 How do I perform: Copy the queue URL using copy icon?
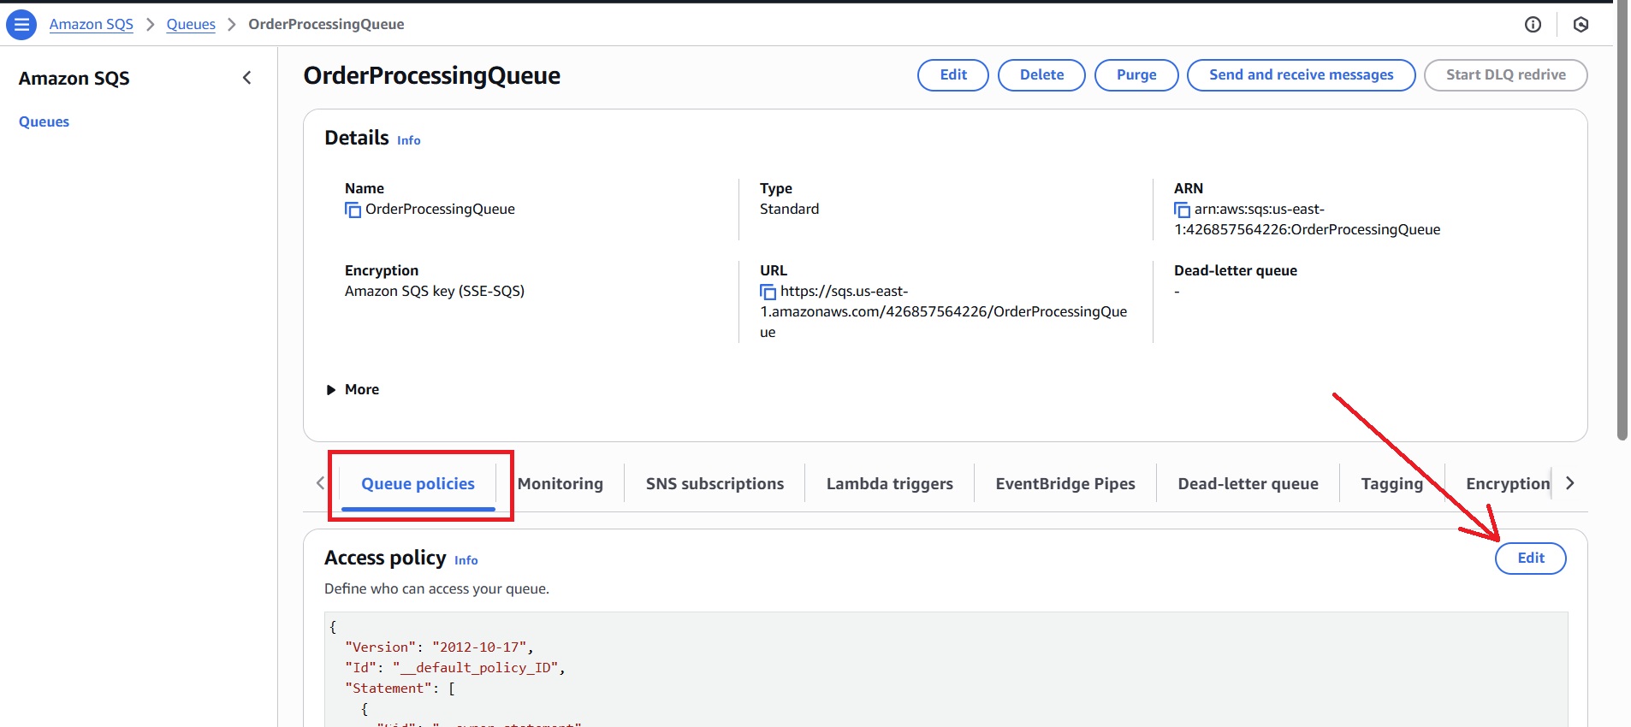pyautogui.click(x=768, y=292)
